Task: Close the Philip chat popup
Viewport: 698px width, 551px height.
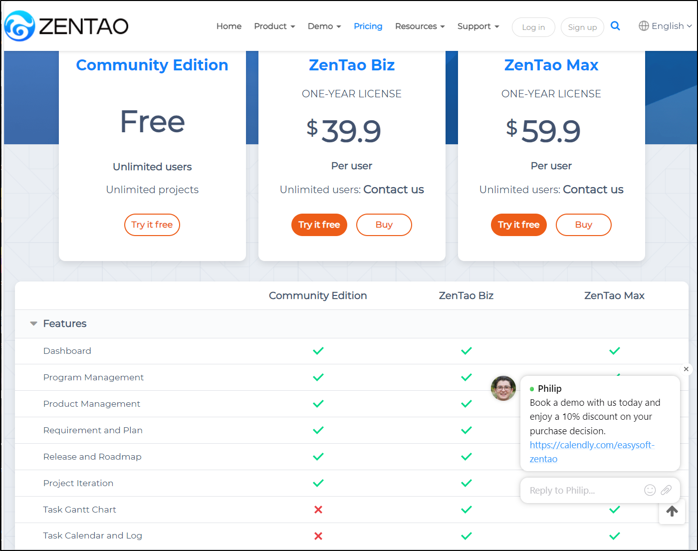Action: click(686, 369)
